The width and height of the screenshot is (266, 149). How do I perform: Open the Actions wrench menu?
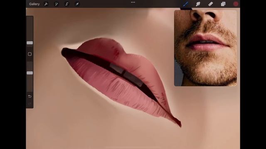pos(46,4)
